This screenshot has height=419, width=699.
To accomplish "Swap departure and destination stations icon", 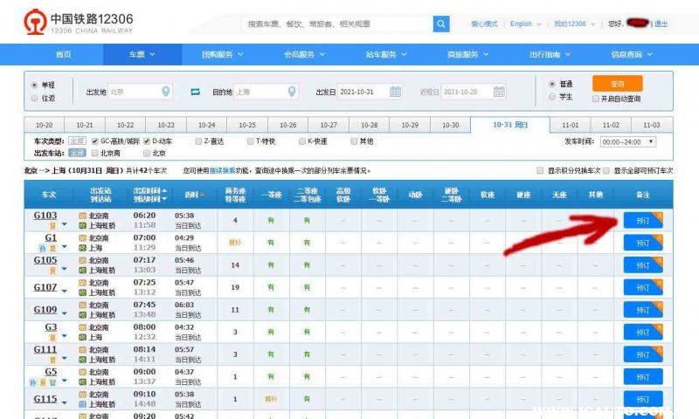I will click(195, 92).
